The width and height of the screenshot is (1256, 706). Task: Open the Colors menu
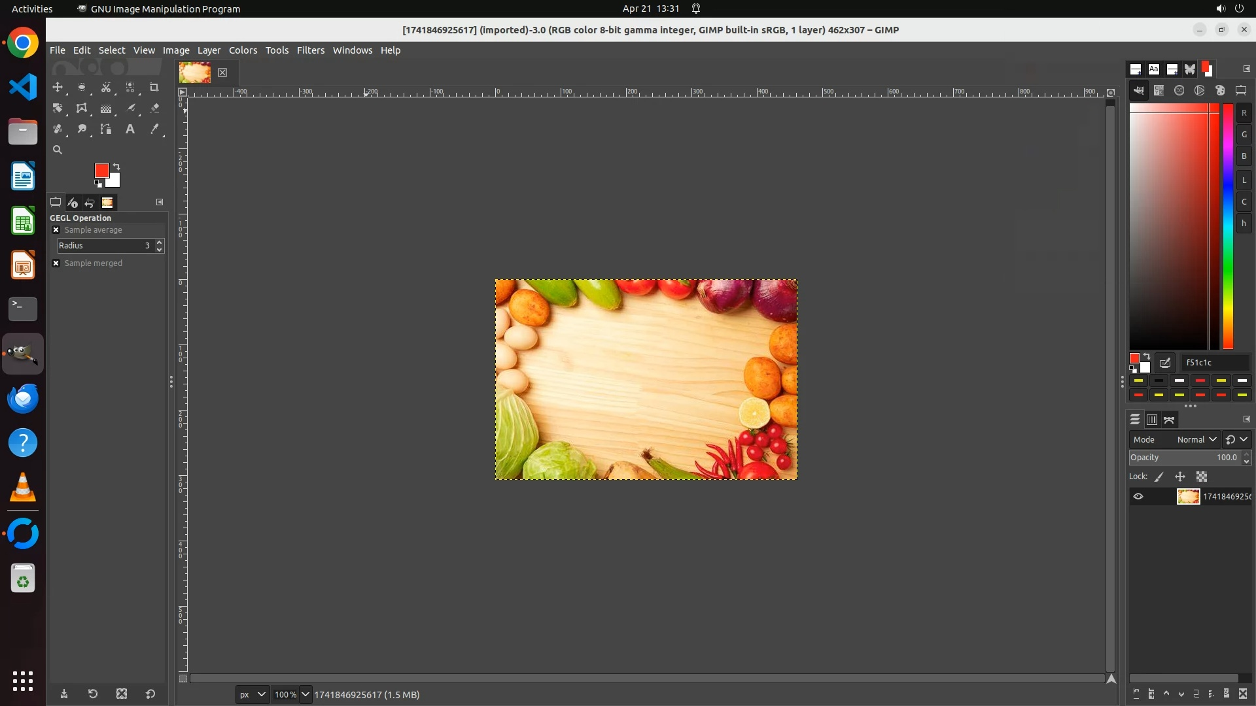[x=243, y=50]
